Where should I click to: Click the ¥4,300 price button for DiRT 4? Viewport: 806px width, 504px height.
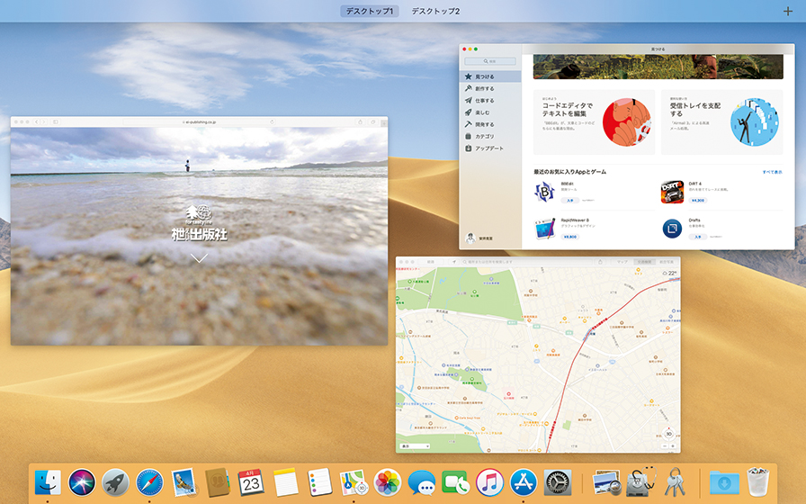(x=697, y=201)
